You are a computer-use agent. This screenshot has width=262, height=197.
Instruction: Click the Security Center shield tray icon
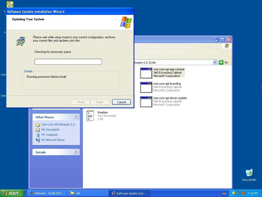tap(234, 193)
